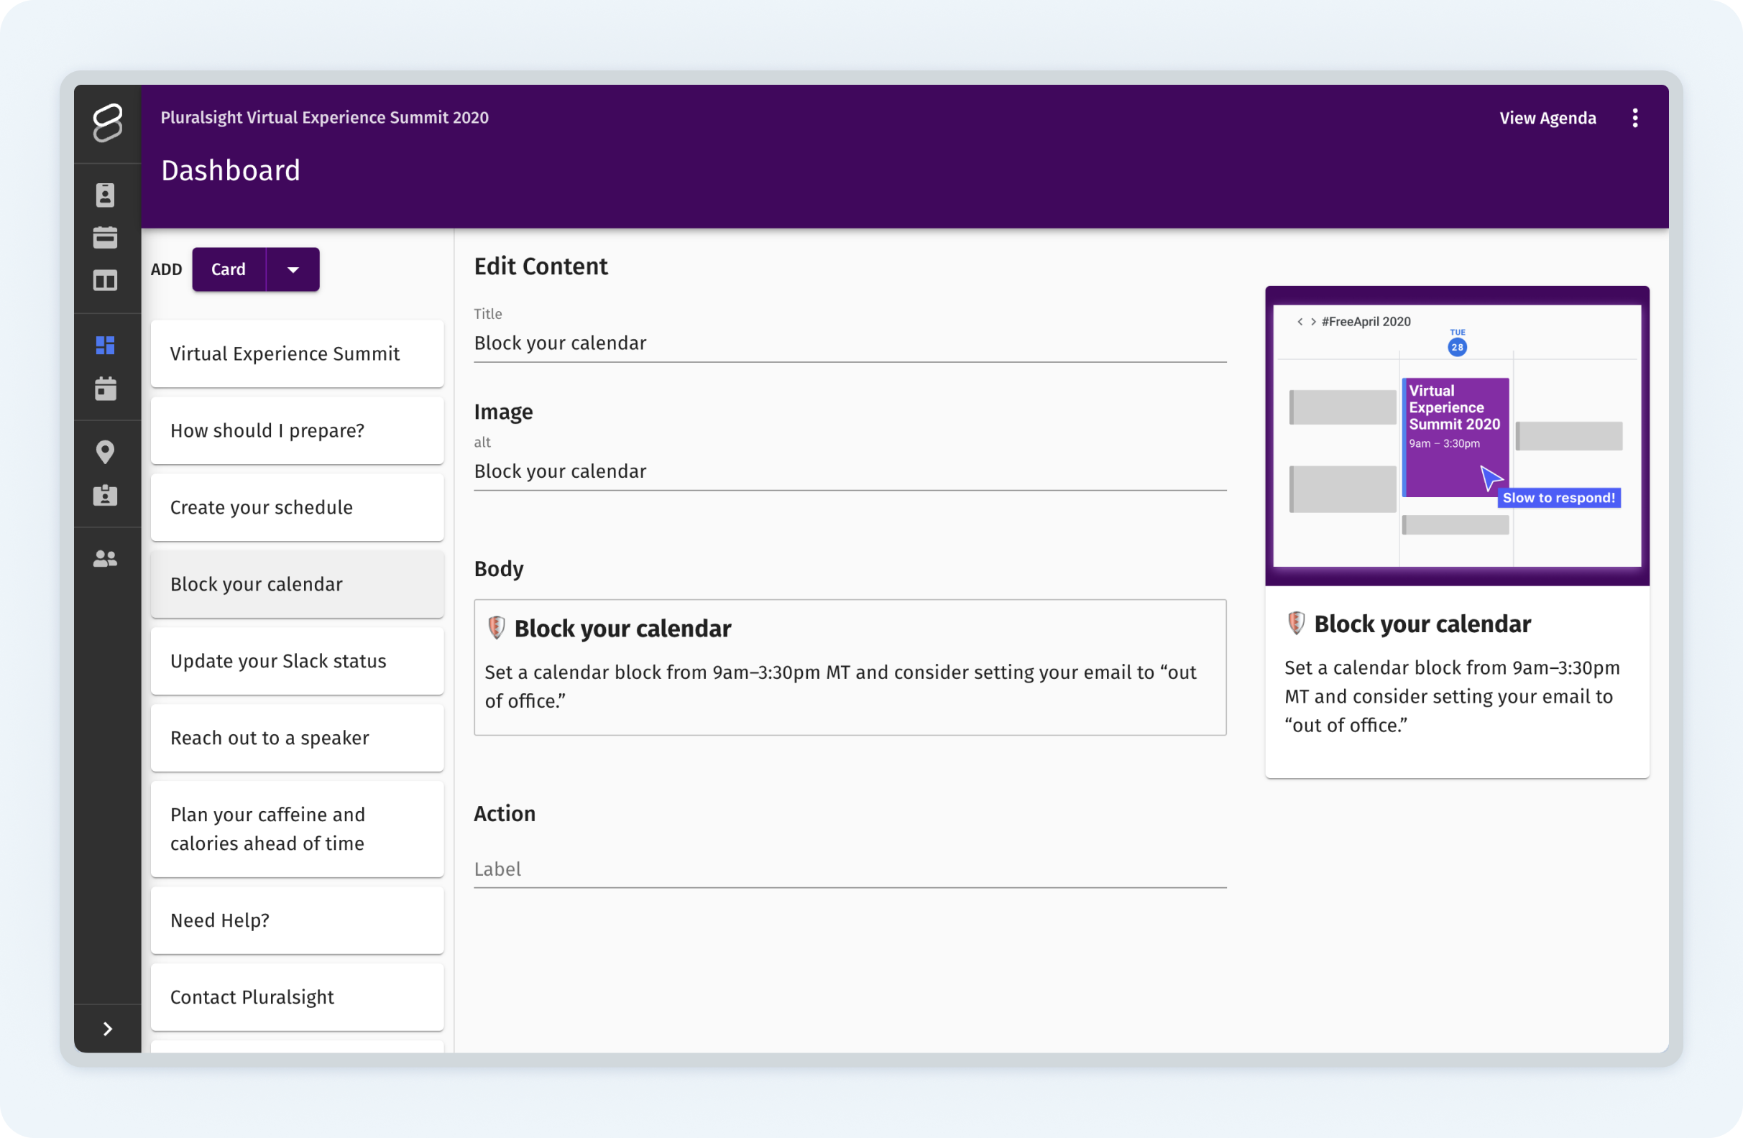Select the Contact Pluralsight card
Screen dimensions: 1743x1138
[298, 997]
